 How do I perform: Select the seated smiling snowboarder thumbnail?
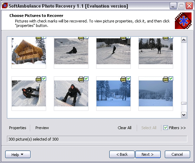71,93
